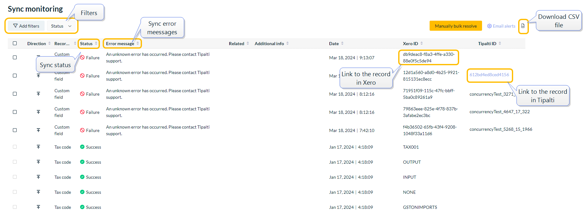
Task: Click Tipalti ID concurrencyTest_5268_15_1966
Action: 501,129
